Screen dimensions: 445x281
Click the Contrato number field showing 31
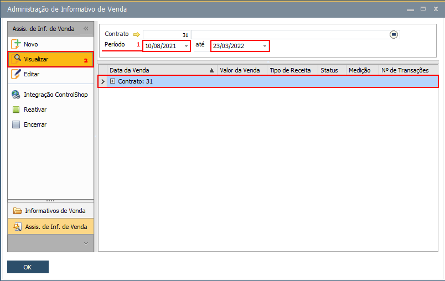(167, 35)
